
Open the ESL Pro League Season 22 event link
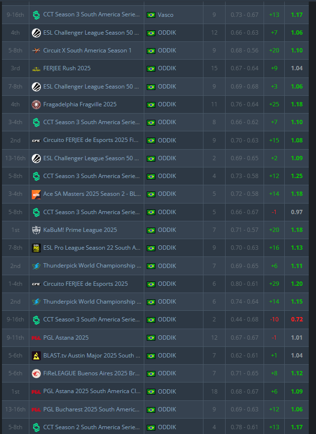click(x=91, y=248)
